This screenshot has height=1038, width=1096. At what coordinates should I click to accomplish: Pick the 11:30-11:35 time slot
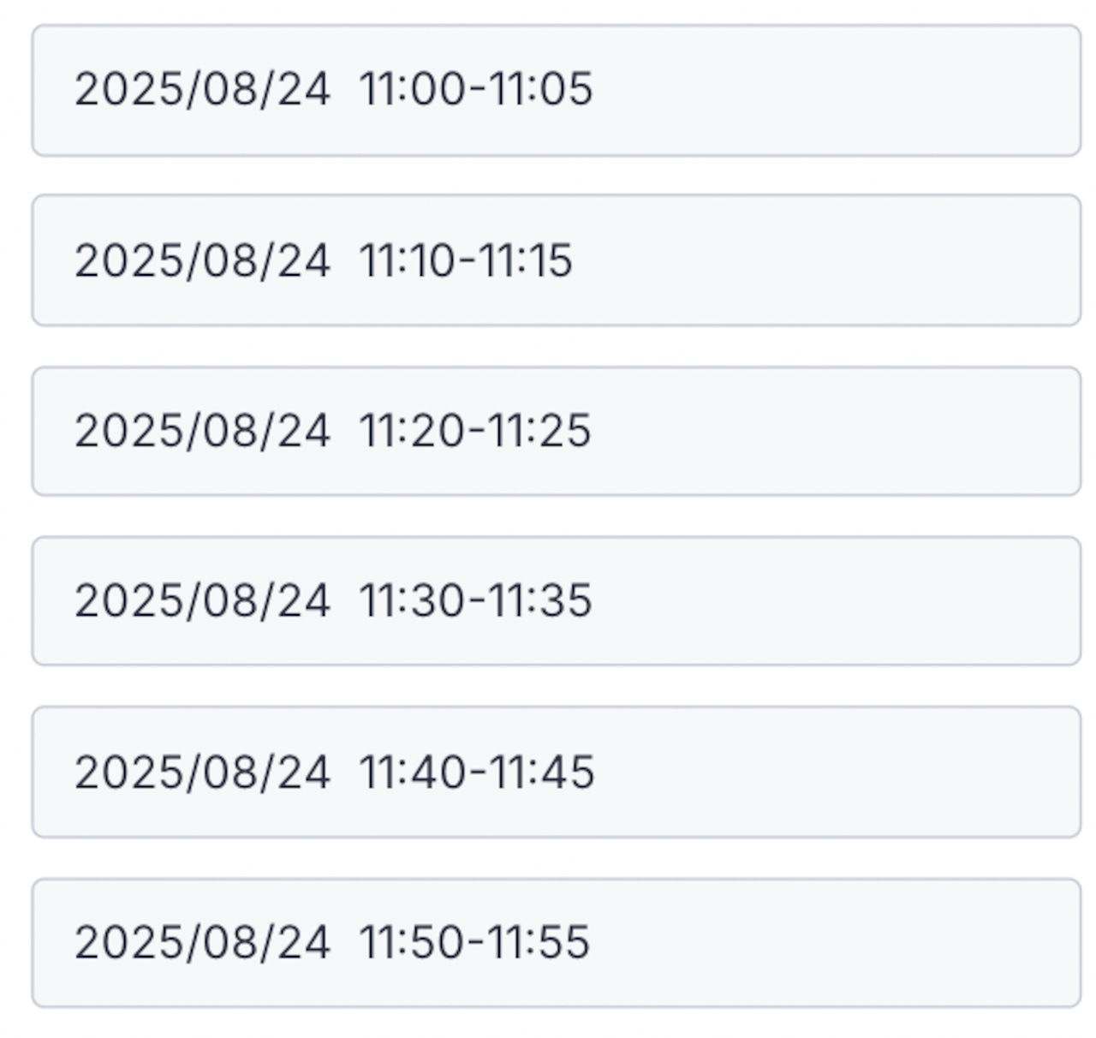[x=557, y=601]
